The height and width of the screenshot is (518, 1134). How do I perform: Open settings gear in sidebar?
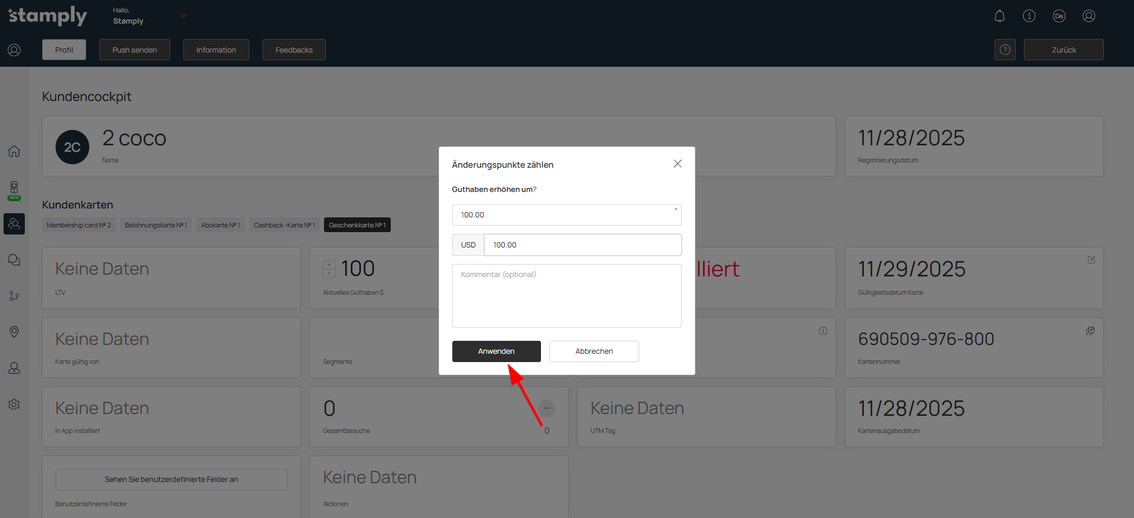point(14,405)
